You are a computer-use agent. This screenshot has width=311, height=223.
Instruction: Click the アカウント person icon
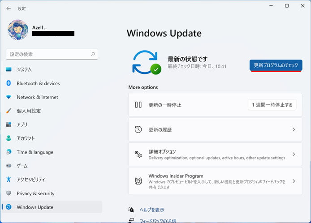tap(9, 138)
